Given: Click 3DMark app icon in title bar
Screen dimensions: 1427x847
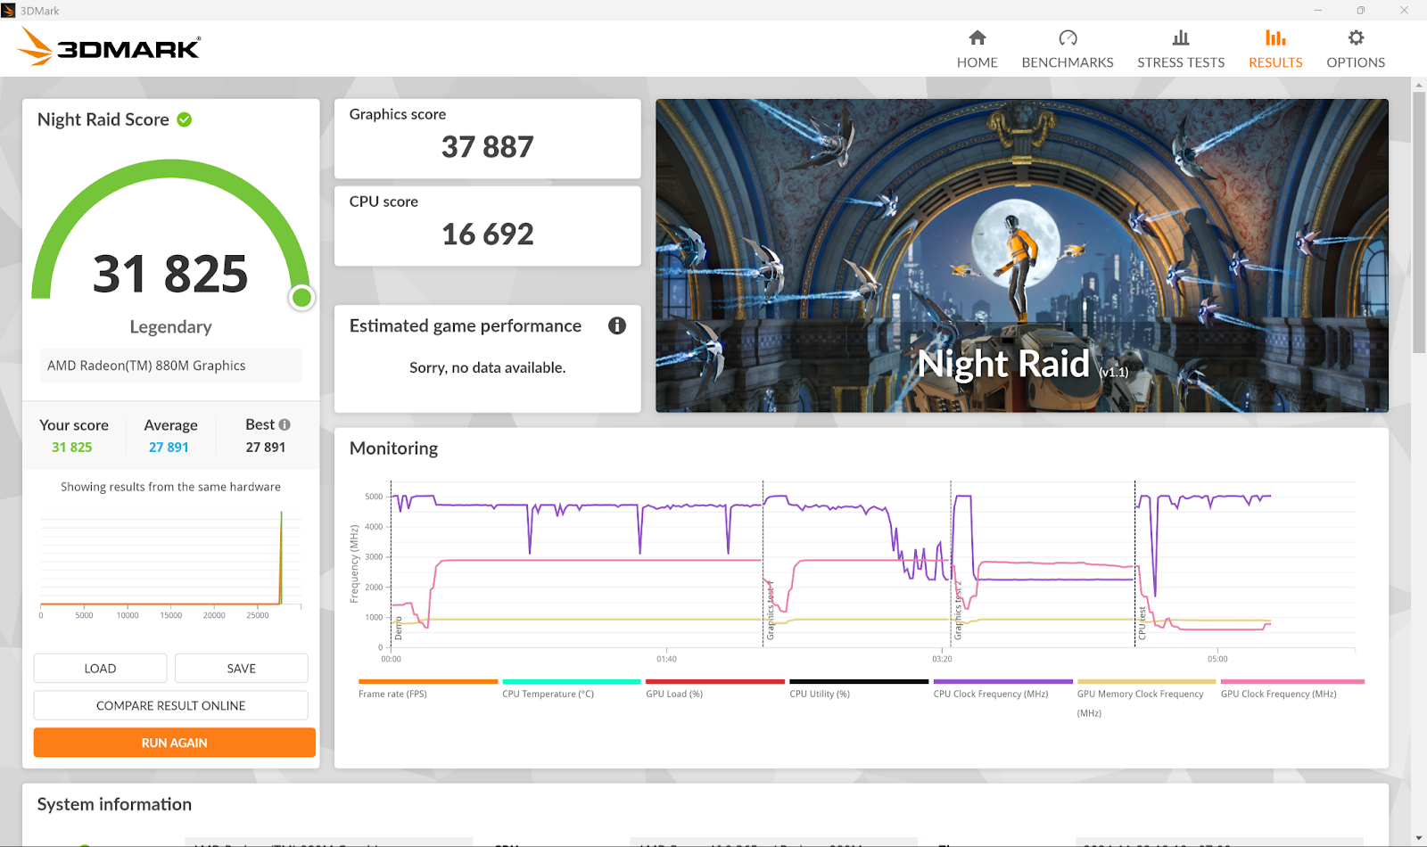Looking at the screenshot, I should [x=9, y=11].
